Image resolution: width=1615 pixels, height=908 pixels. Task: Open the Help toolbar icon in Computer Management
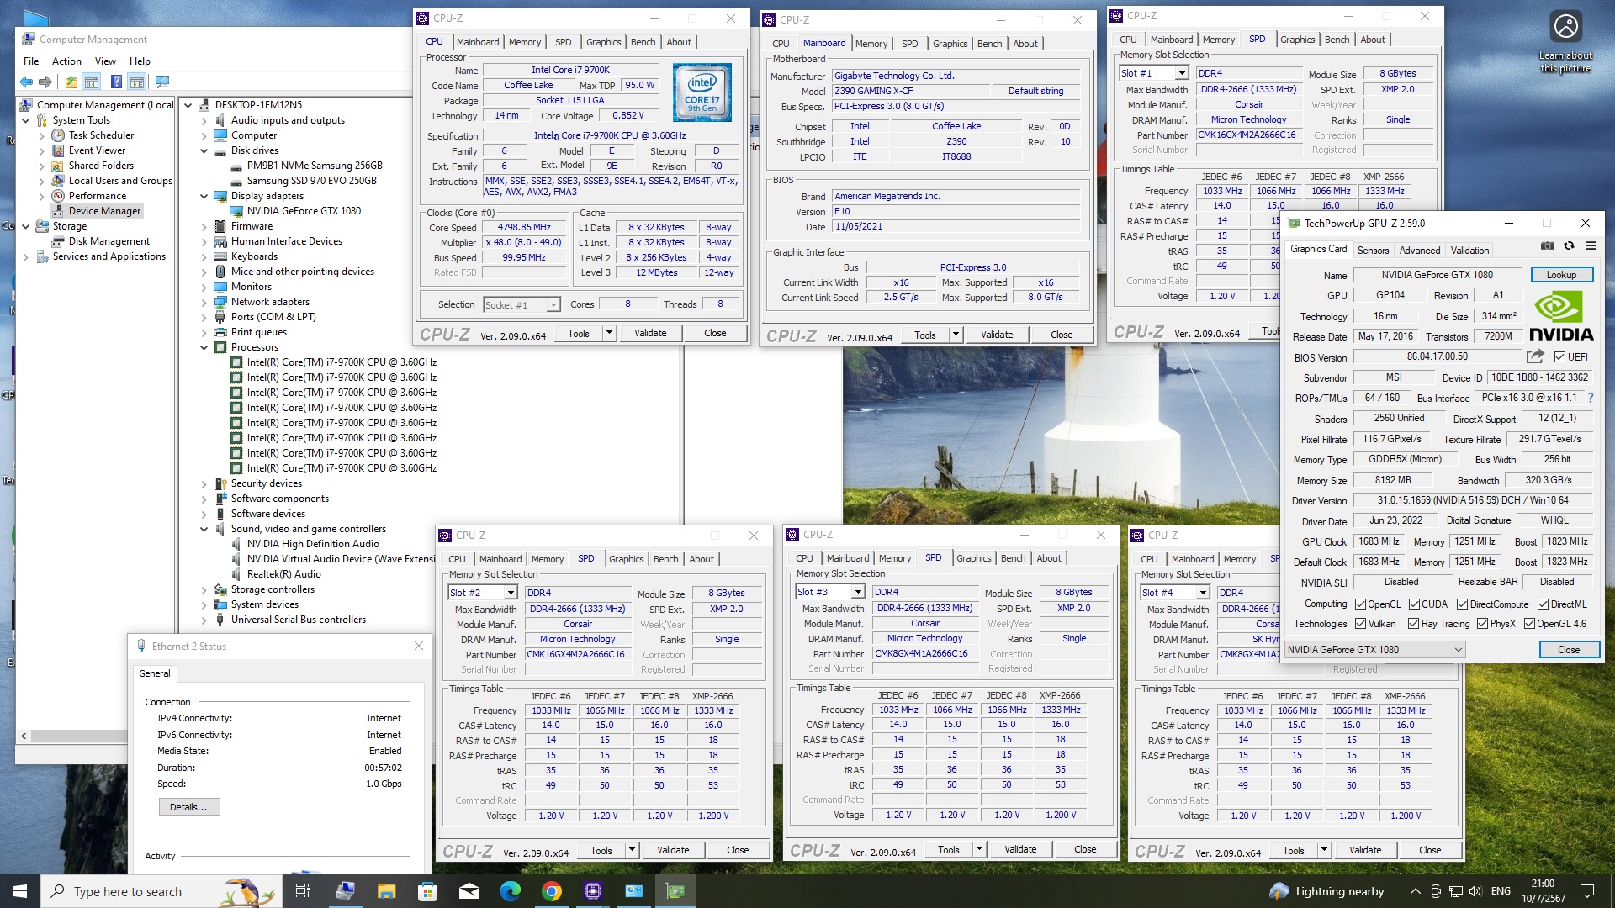(x=116, y=82)
